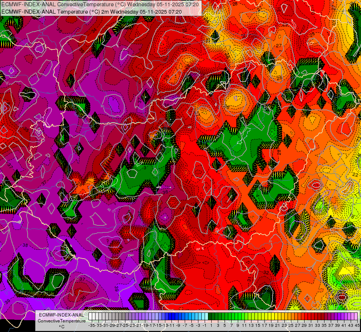
Task: Click the positive 9 legend scale value
Action: pyautogui.click(x=238, y=325)
